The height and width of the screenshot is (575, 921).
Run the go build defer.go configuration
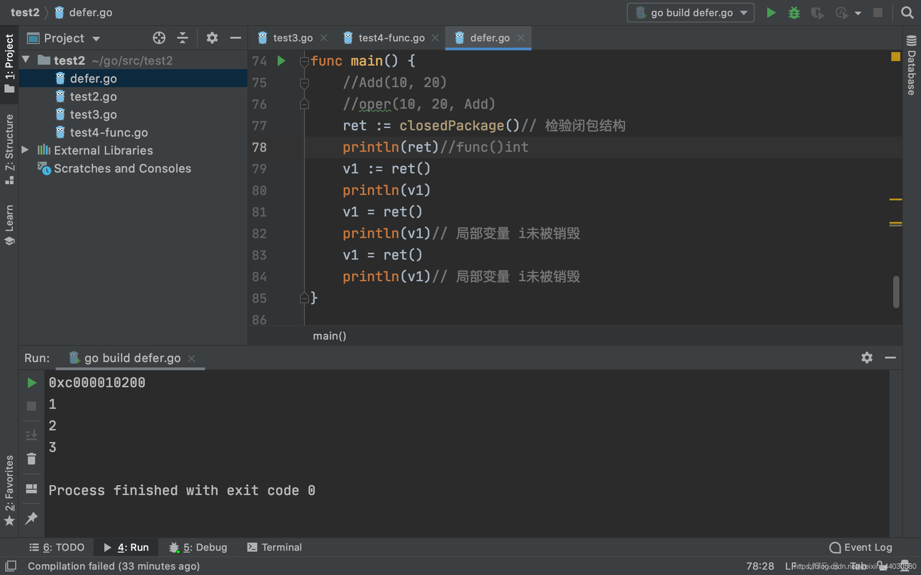click(771, 13)
